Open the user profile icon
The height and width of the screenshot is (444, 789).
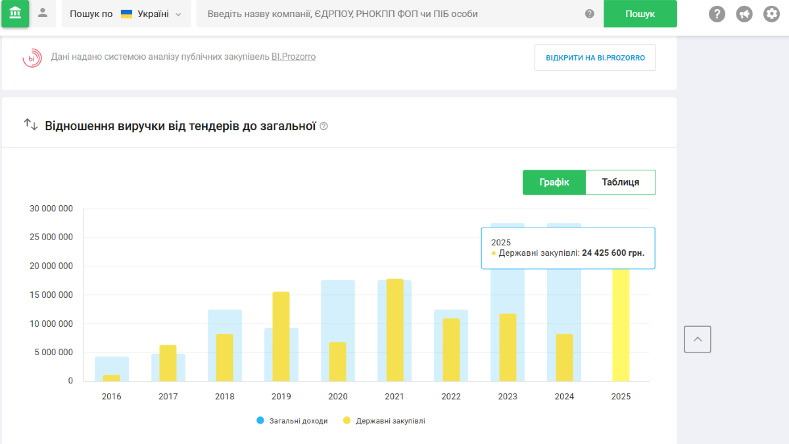(43, 13)
